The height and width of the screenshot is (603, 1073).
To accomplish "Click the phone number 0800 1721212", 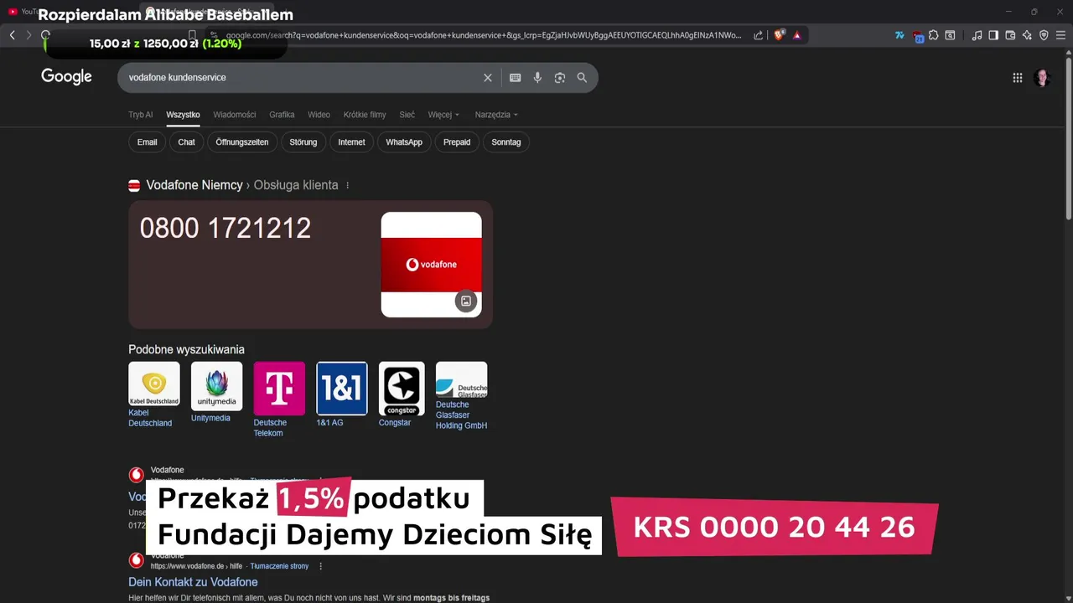I will pos(225,228).
